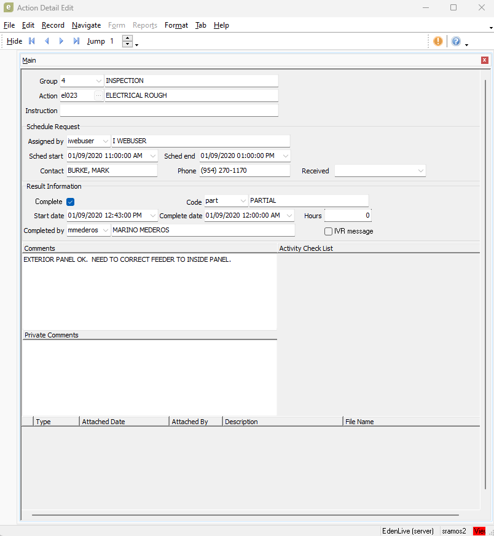Open the Record menu
This screenshot has width=494, height=536.
(53, 25)
